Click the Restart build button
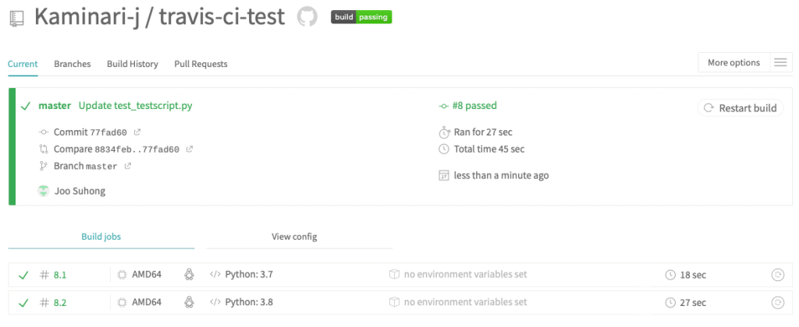799x327 pixels. pos(740,107)
